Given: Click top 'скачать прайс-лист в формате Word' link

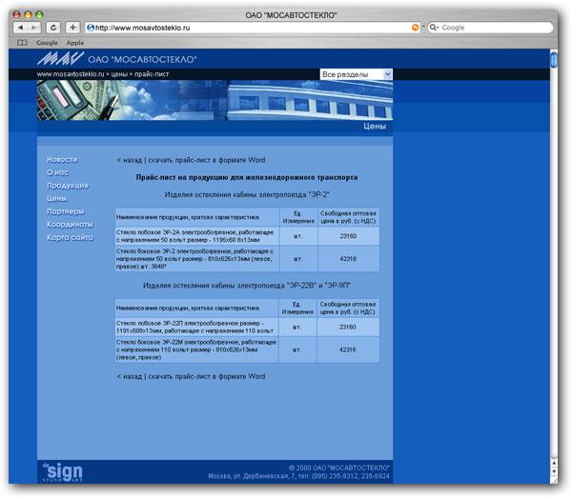Looking at the screenshot, I should pyautogui.click(x=207, y=160).
